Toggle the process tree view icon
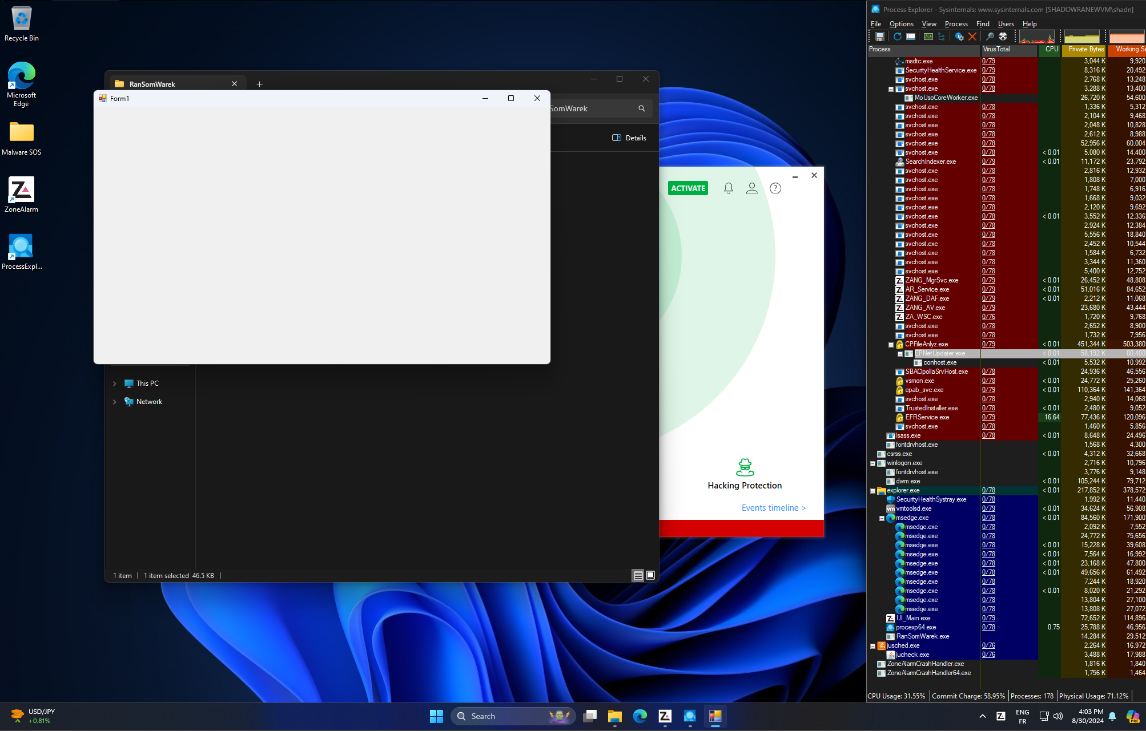Screen dimensions: 1146x731 point(942,37)
